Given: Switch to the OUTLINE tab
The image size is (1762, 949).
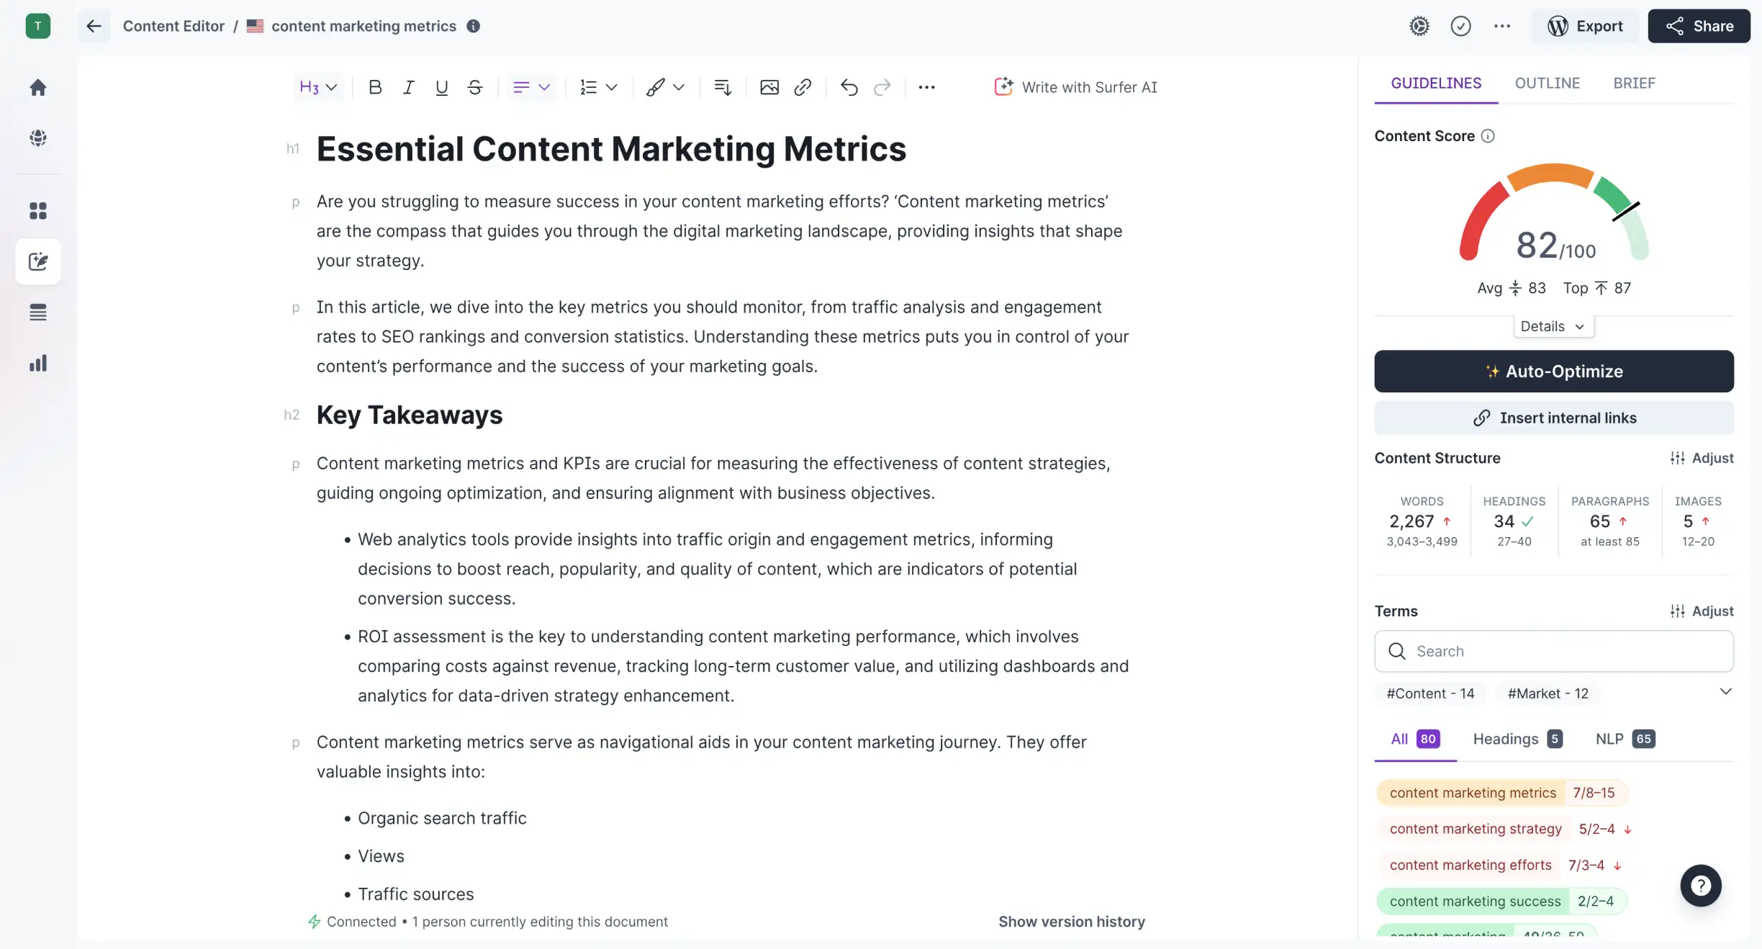Looking at the screenshot, I should (x=1548, y=83).
